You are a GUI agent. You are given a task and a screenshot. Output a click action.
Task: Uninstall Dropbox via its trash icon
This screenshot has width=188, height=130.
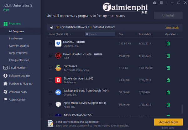click(x=168, y=43)
